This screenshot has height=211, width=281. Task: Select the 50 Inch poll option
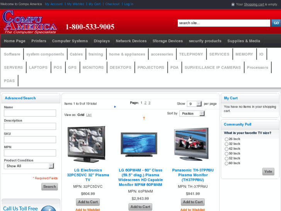coord(227,154)
